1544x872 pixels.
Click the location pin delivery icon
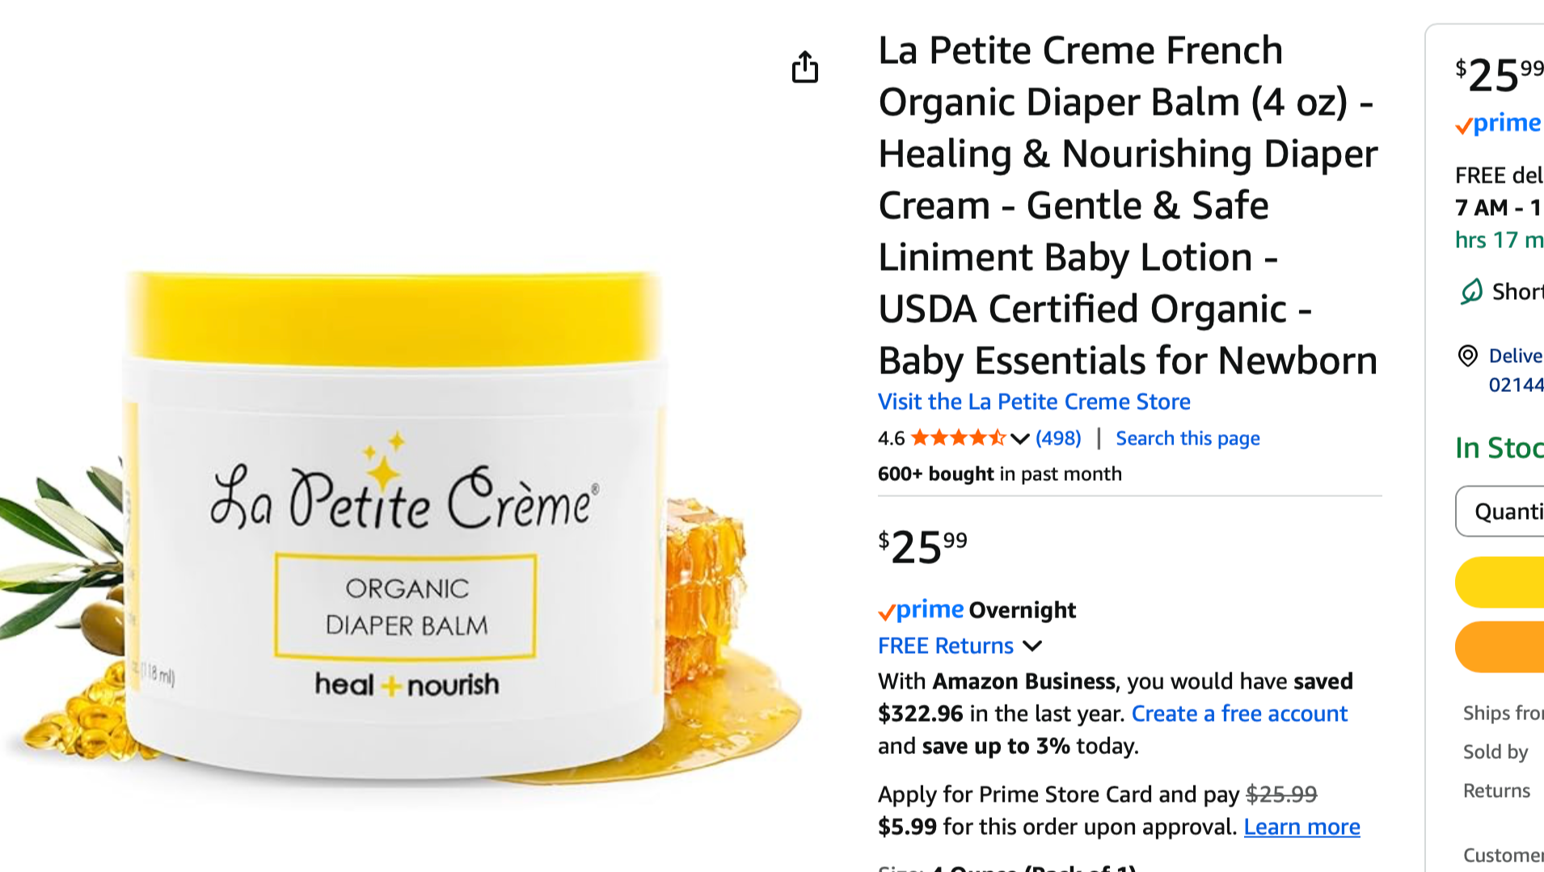coord(1468,356)
